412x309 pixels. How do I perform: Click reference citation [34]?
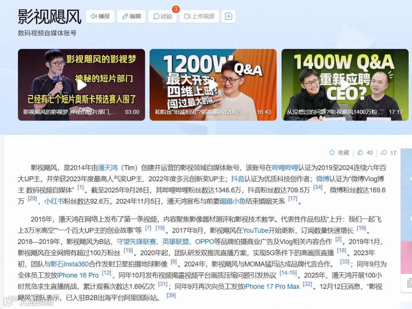coord(318,188)
